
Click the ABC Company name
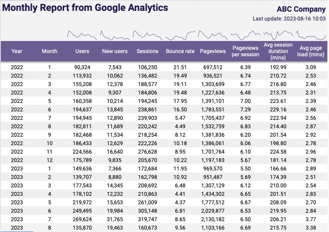tap(301, 9)
